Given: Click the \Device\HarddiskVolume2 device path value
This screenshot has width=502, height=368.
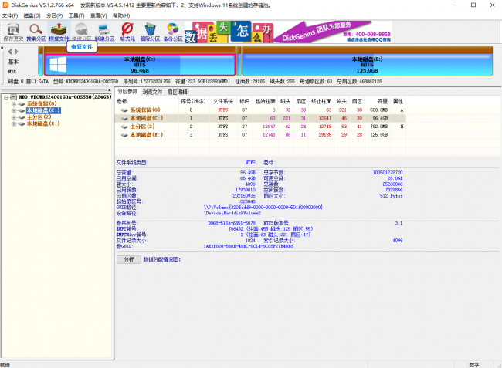Looking at the screenshot, I should pyautogui.click(x=232, y=213).
